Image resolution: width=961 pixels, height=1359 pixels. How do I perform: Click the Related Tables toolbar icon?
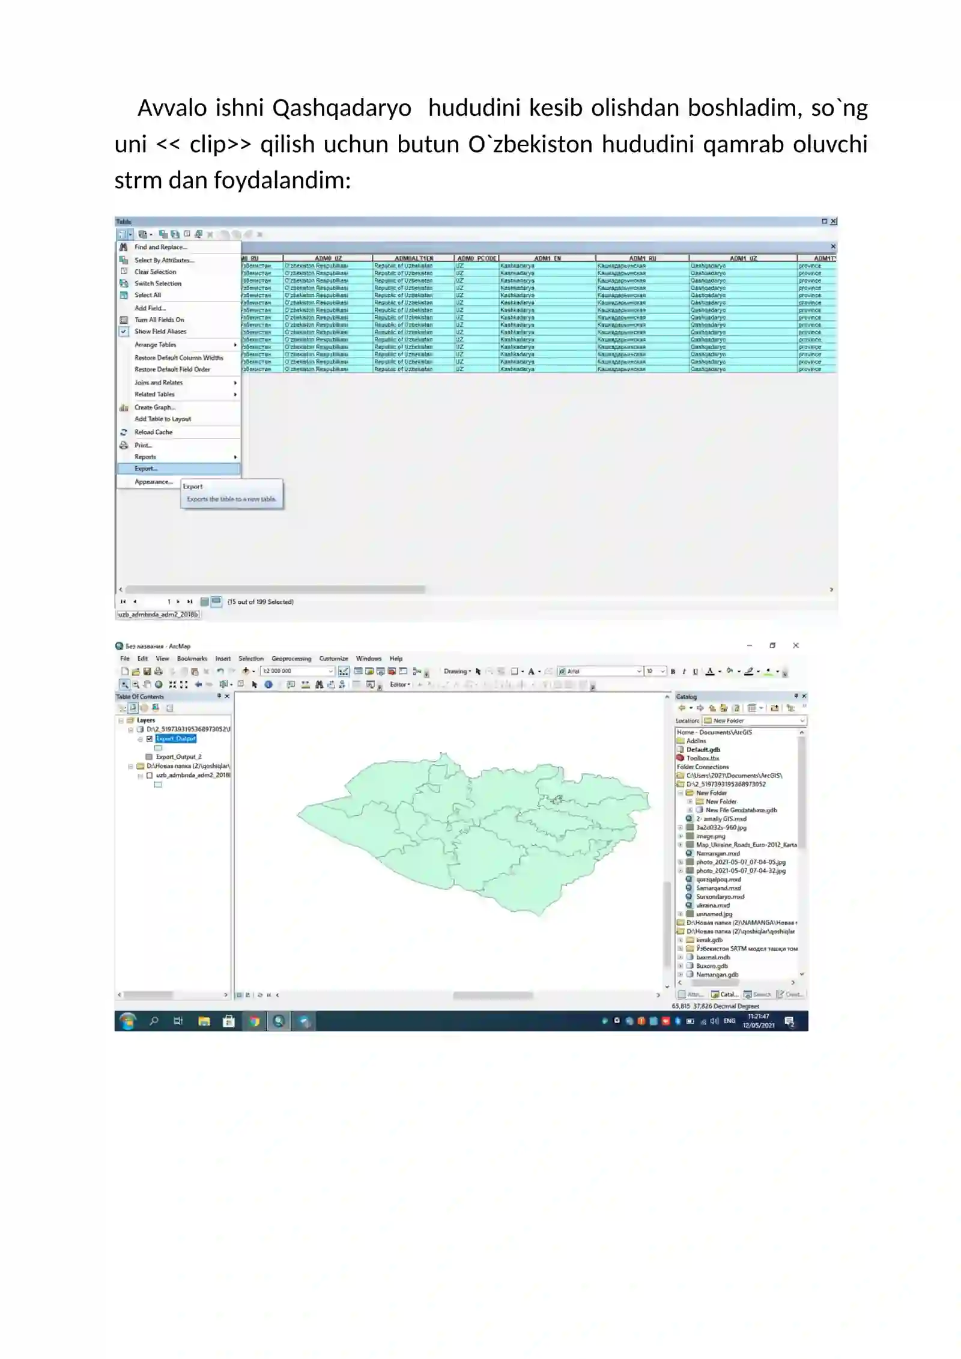(145, 234)
